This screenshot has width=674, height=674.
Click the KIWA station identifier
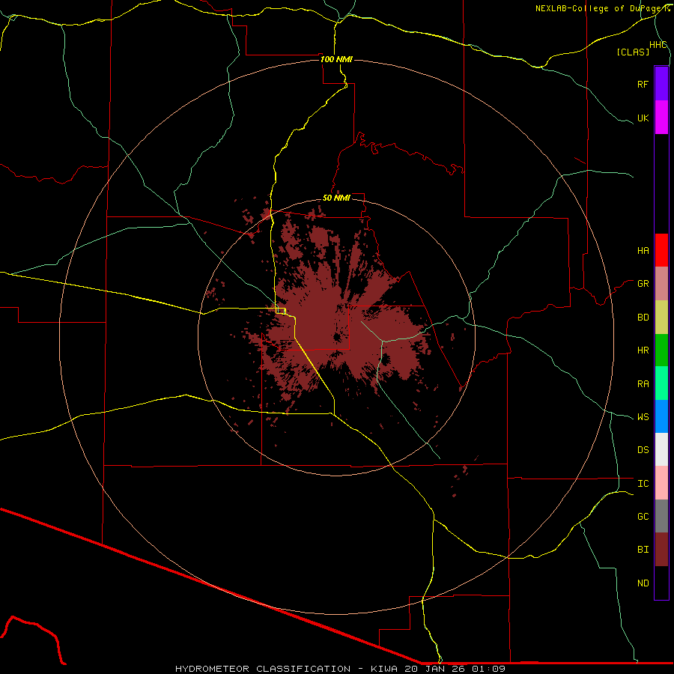[x=386, y=669]
